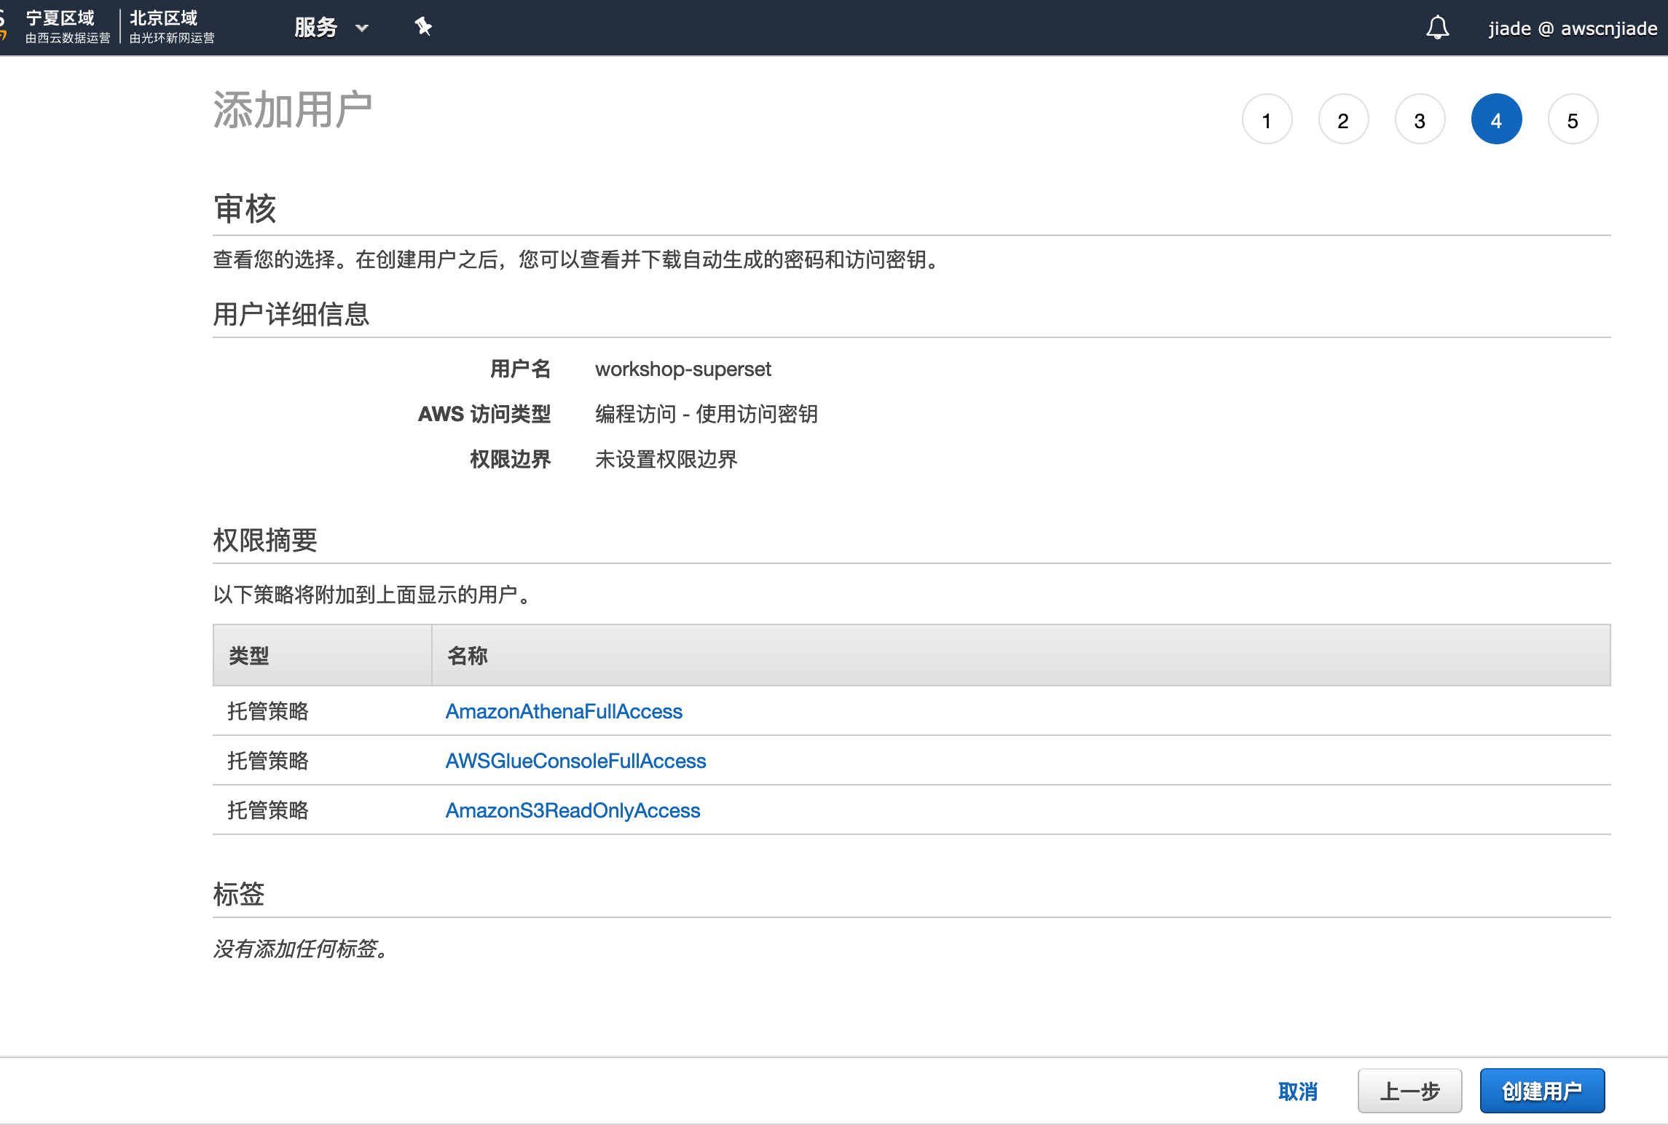Go to wizard step 3 circle
The image size is (1668, 1125).
tap(1420, 119)
